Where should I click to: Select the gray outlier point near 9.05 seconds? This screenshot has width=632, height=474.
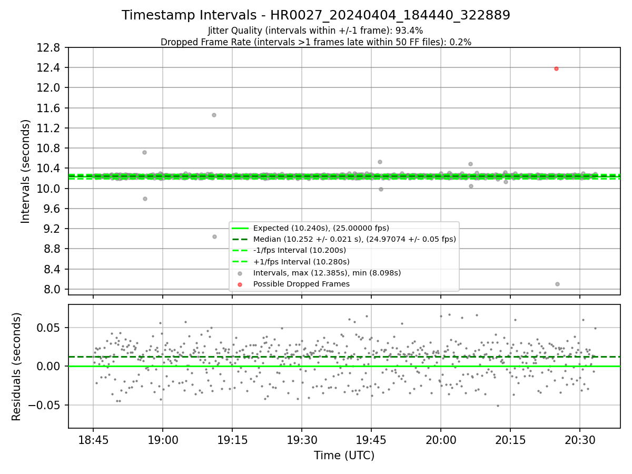[214, 236]
